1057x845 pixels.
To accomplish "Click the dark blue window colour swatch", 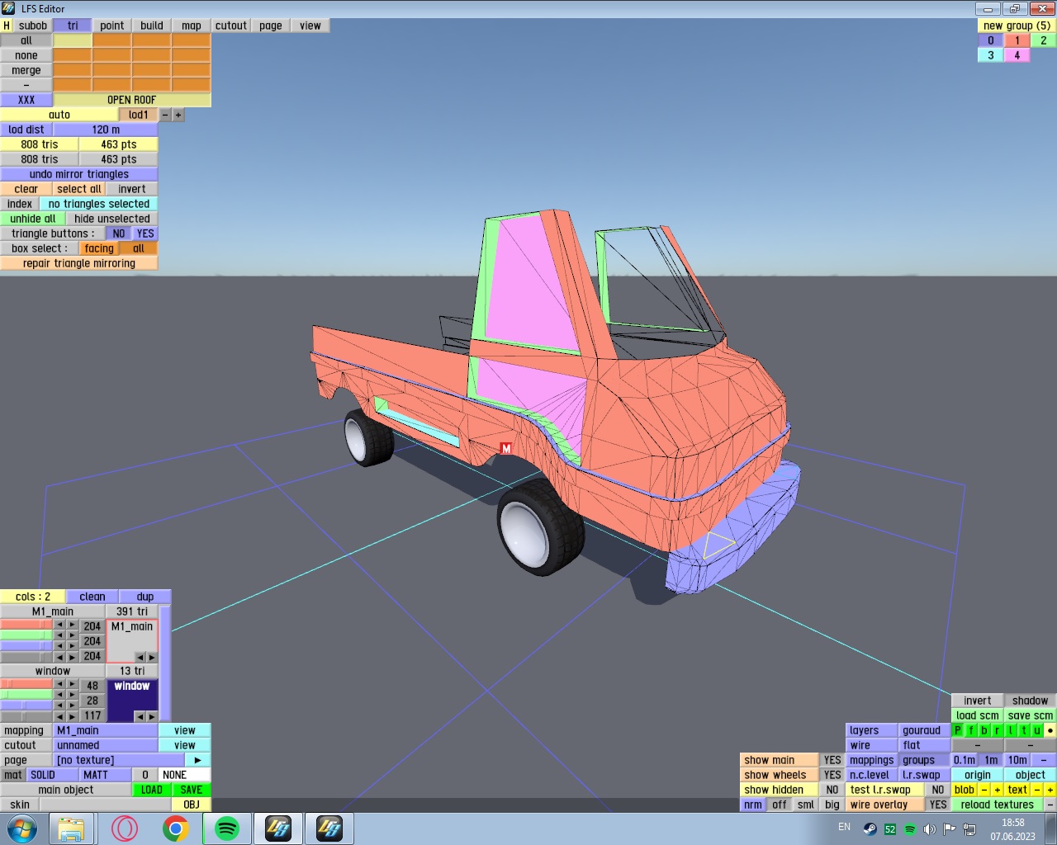I will pyautogui.click(x=132, y=701).
